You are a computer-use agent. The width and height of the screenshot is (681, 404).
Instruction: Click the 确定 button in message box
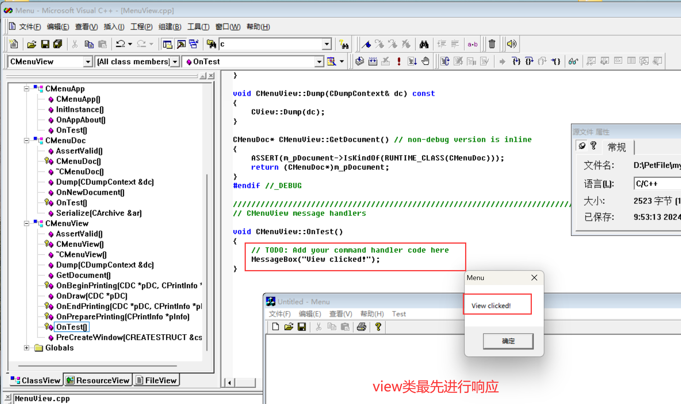(x=508, y=341)
